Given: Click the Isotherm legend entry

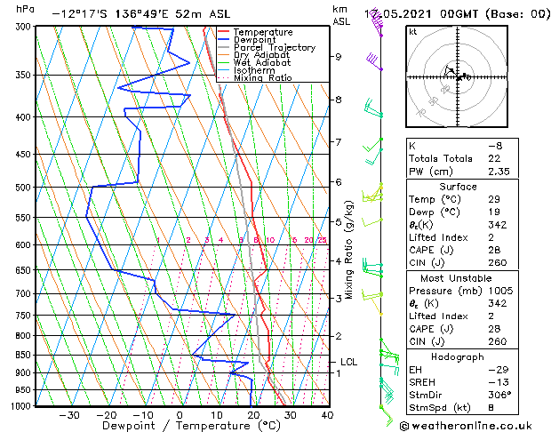Looking at the screenshot, I should coord(246,70).
